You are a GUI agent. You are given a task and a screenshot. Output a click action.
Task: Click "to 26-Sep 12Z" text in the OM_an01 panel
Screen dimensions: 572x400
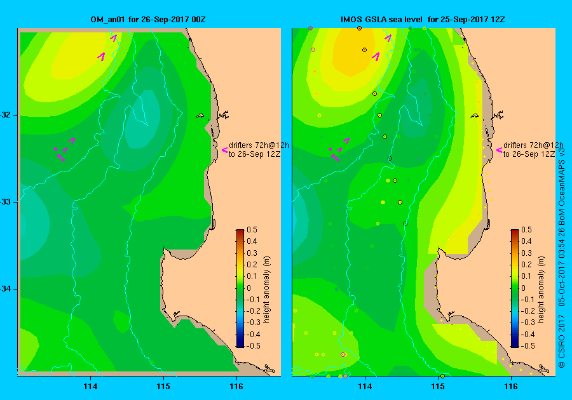point(255,154)
